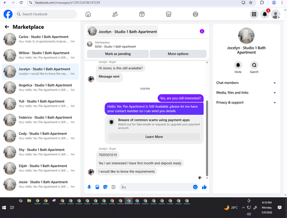Select the highlighted Jocelyn conversation row

coord(40,72)
